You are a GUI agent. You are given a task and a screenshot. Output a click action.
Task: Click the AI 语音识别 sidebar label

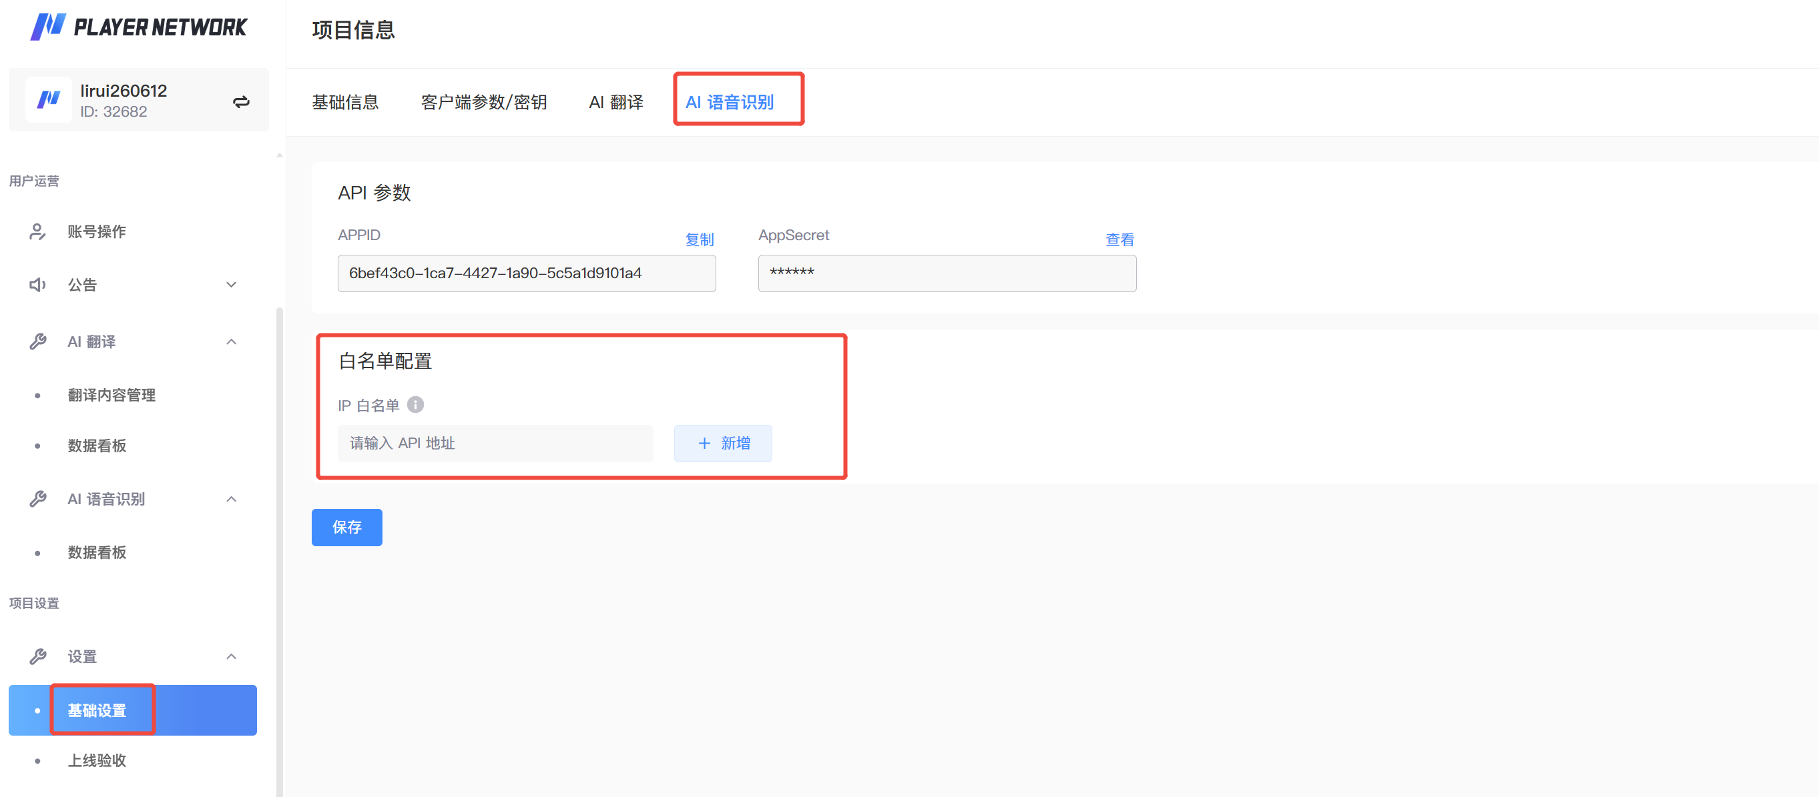[x=106, y=500]
